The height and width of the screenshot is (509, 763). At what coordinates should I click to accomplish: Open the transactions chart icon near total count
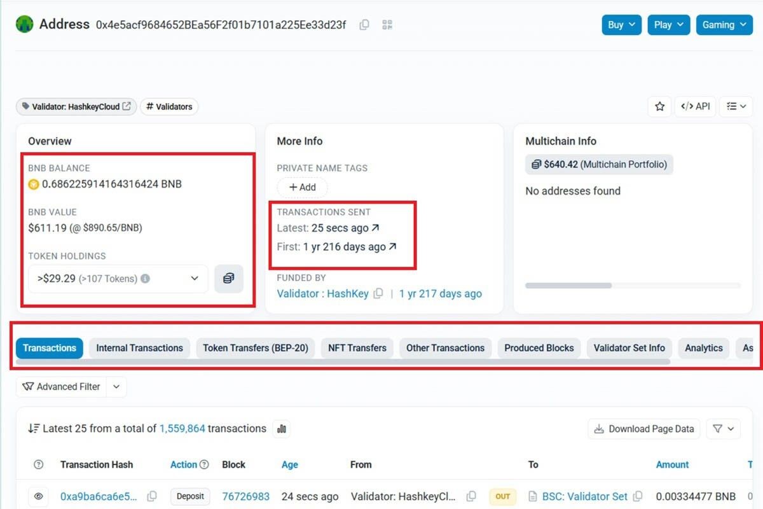(282, 428)
